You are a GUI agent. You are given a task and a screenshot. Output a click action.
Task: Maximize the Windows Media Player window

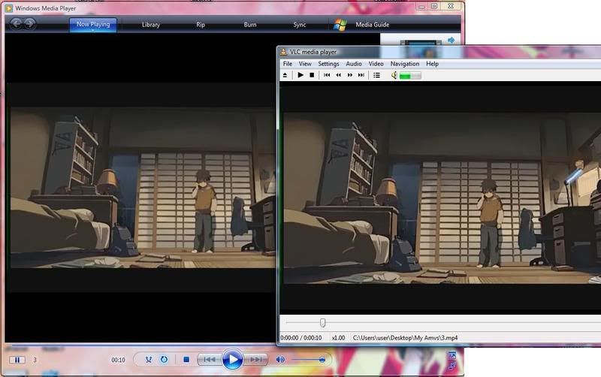pos(434,7)
